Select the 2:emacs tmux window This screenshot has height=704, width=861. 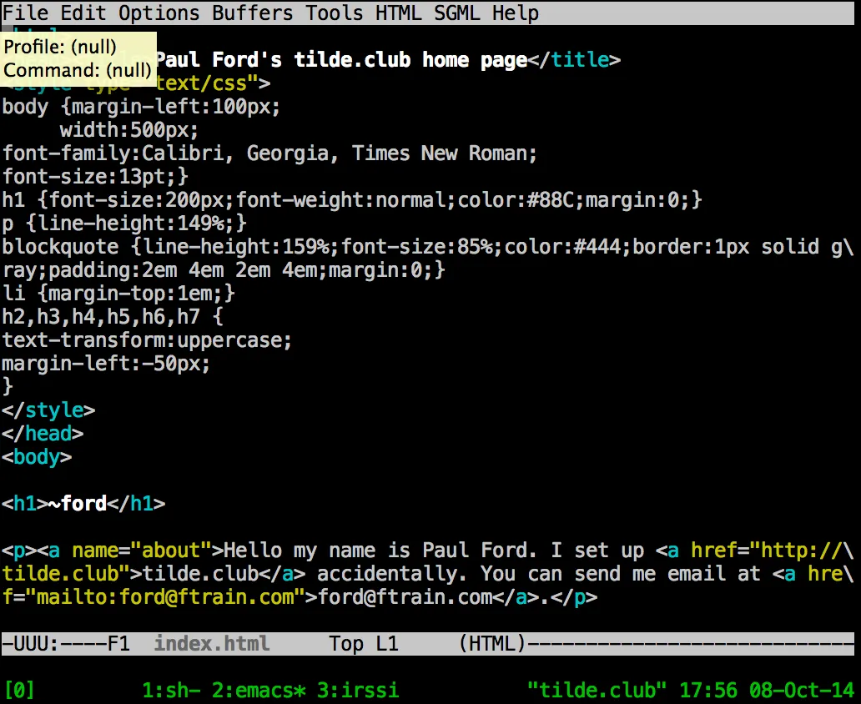(x=258, y=690)
